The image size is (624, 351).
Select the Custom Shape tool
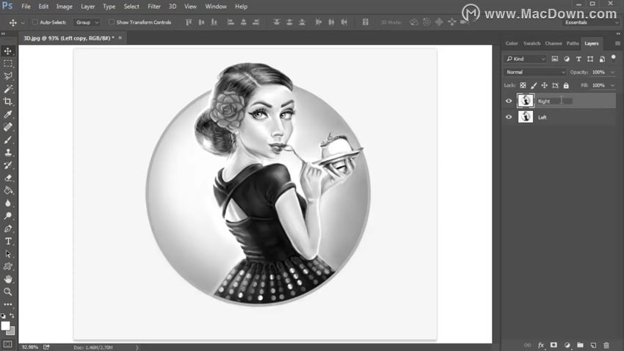click(x=8, y=267)
